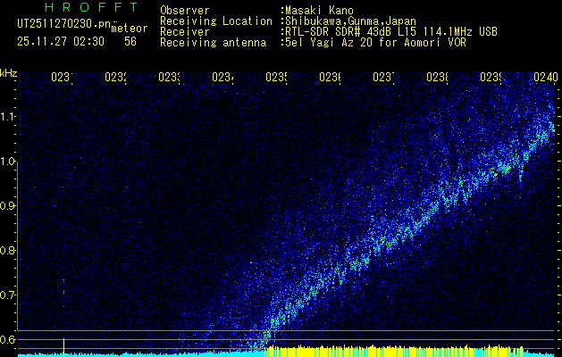Click the 'Receiver' field label
Viewport: 562px width, 357px height.
[x=185, y=32]
